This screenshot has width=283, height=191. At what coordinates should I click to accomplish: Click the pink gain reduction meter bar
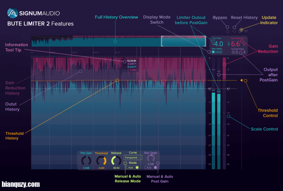click(224, 68)
